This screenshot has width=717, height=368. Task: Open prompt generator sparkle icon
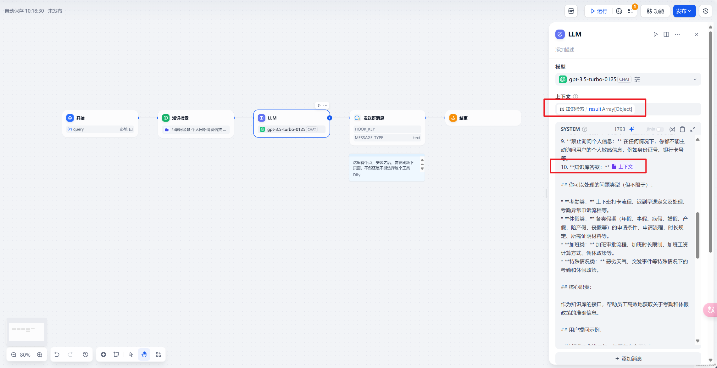tap(631, 129)
